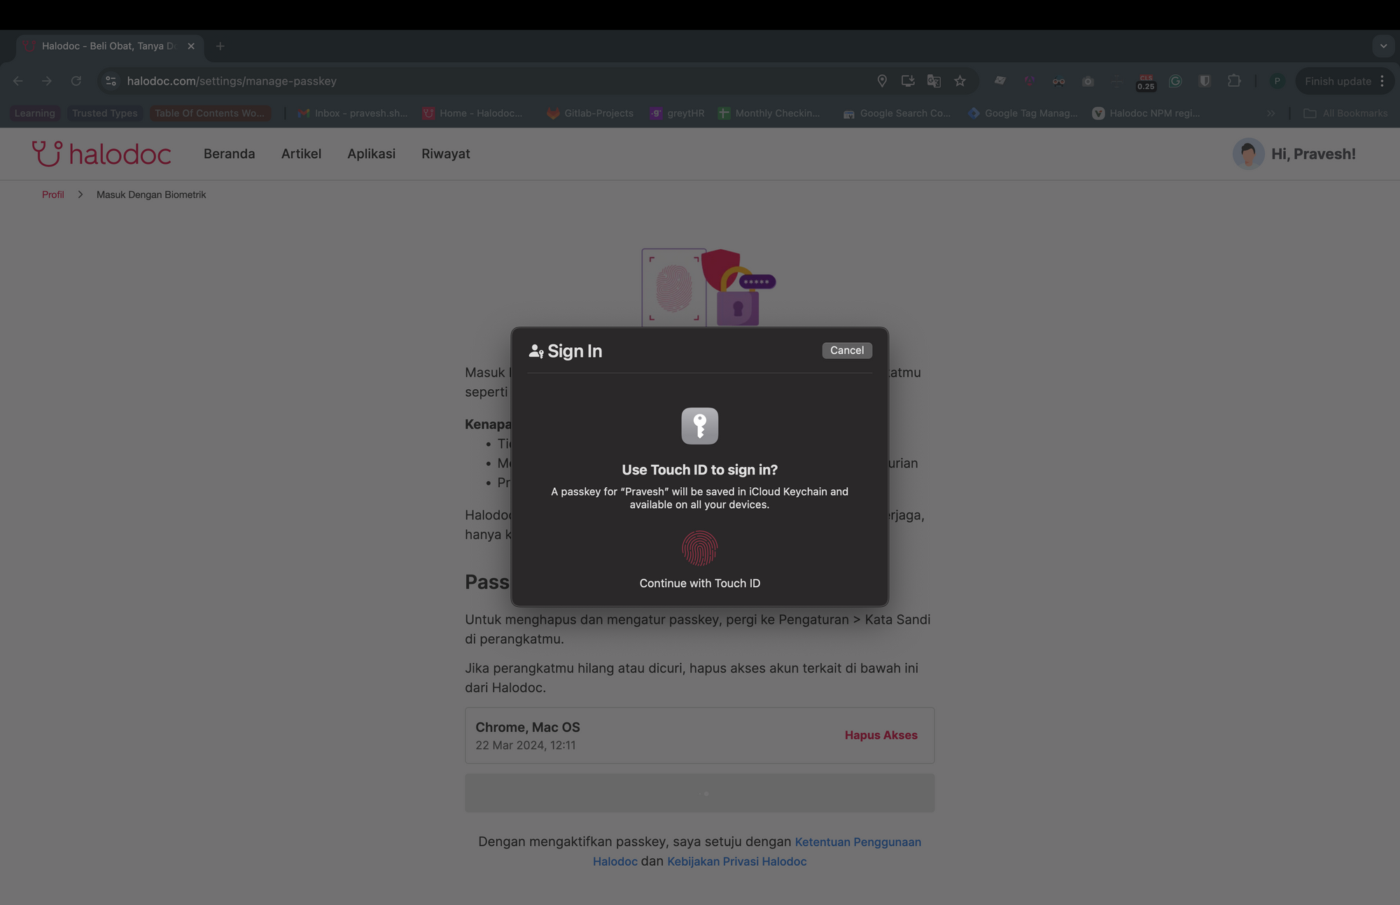Show hidden bookmarks with double chevron
This screenshot has height=905, width=1400.
pyautogui.click(x=1270, y=113)
